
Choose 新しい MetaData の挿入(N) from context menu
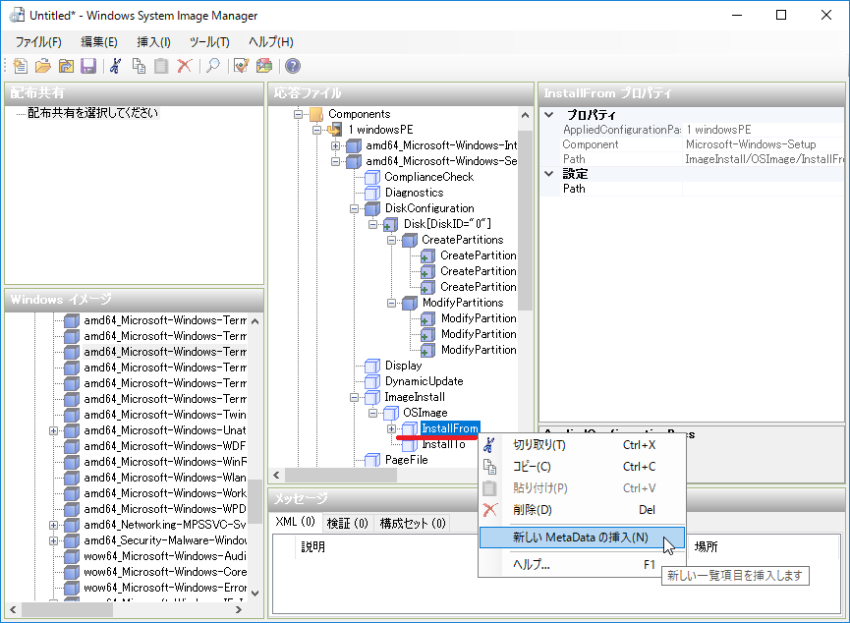click(x=582, y=538)
